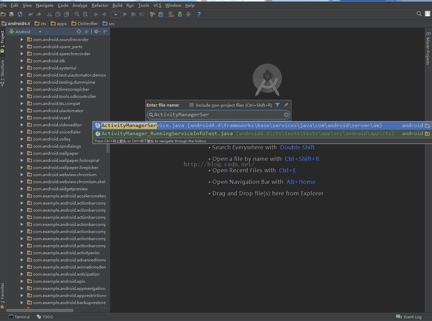Hide the Project tool window
Viewport: 432px width, 321px height.
[106, 31]
